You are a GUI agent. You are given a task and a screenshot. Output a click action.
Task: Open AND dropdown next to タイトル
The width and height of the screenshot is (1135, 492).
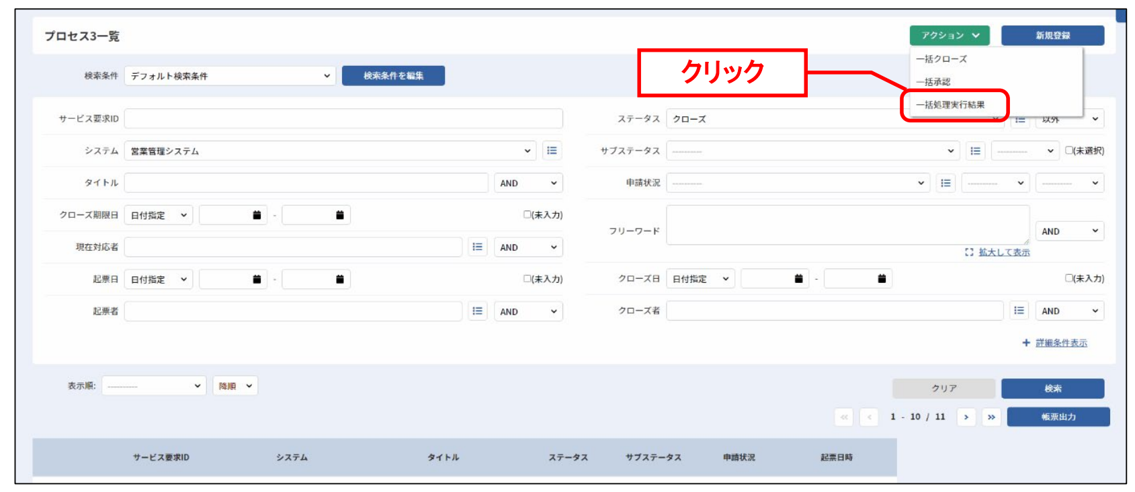[x=528, y=183]
